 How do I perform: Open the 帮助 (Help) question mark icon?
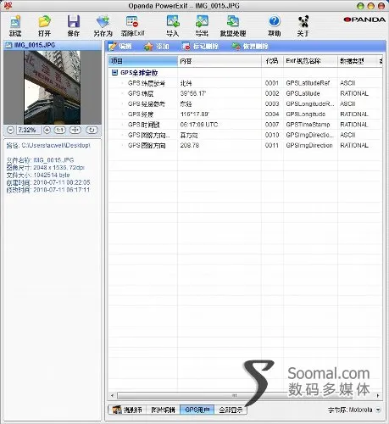pos(275,25)
